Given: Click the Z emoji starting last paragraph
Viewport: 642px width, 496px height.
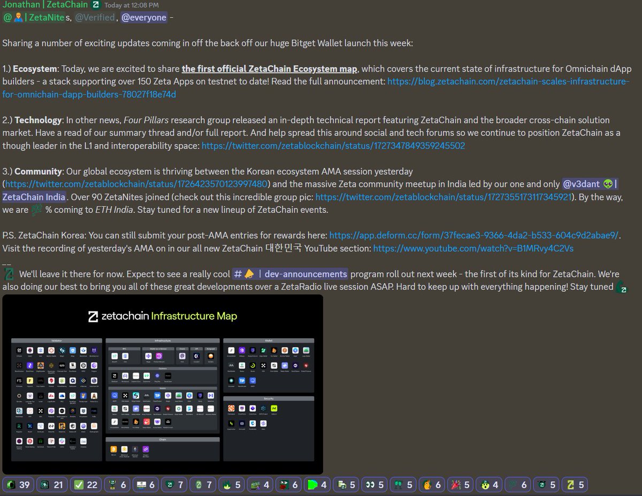Looking at the screenshot, I should [9, 275].
